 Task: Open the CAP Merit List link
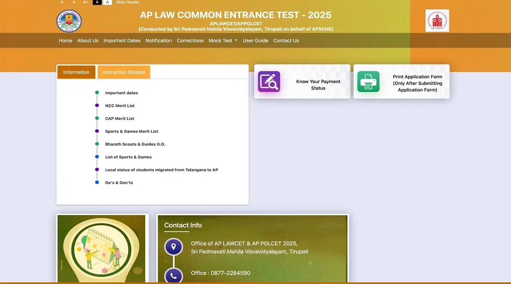[x=120, y=118]
